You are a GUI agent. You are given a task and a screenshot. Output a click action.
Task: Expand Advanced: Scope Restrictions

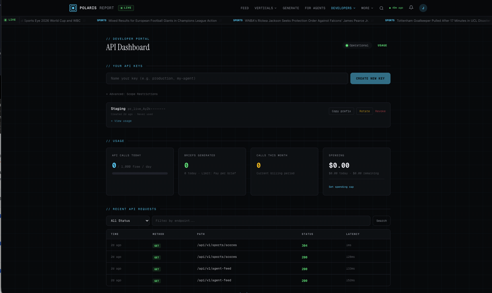point(132,94)
